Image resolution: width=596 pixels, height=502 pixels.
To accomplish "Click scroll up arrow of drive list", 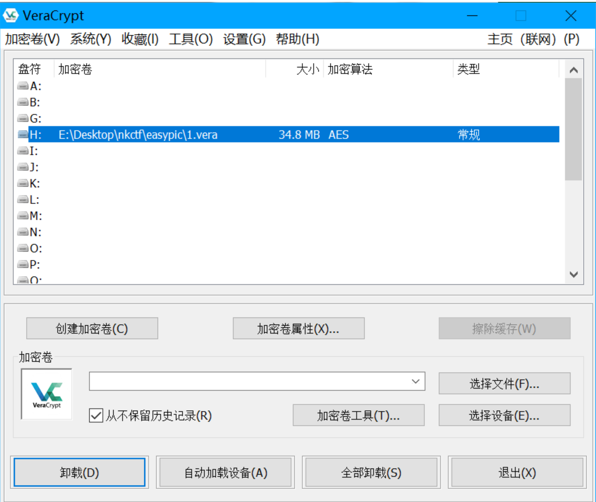I will [573, 70].
